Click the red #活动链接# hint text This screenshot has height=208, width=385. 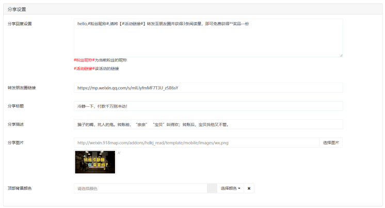click(x=84, y=69)
